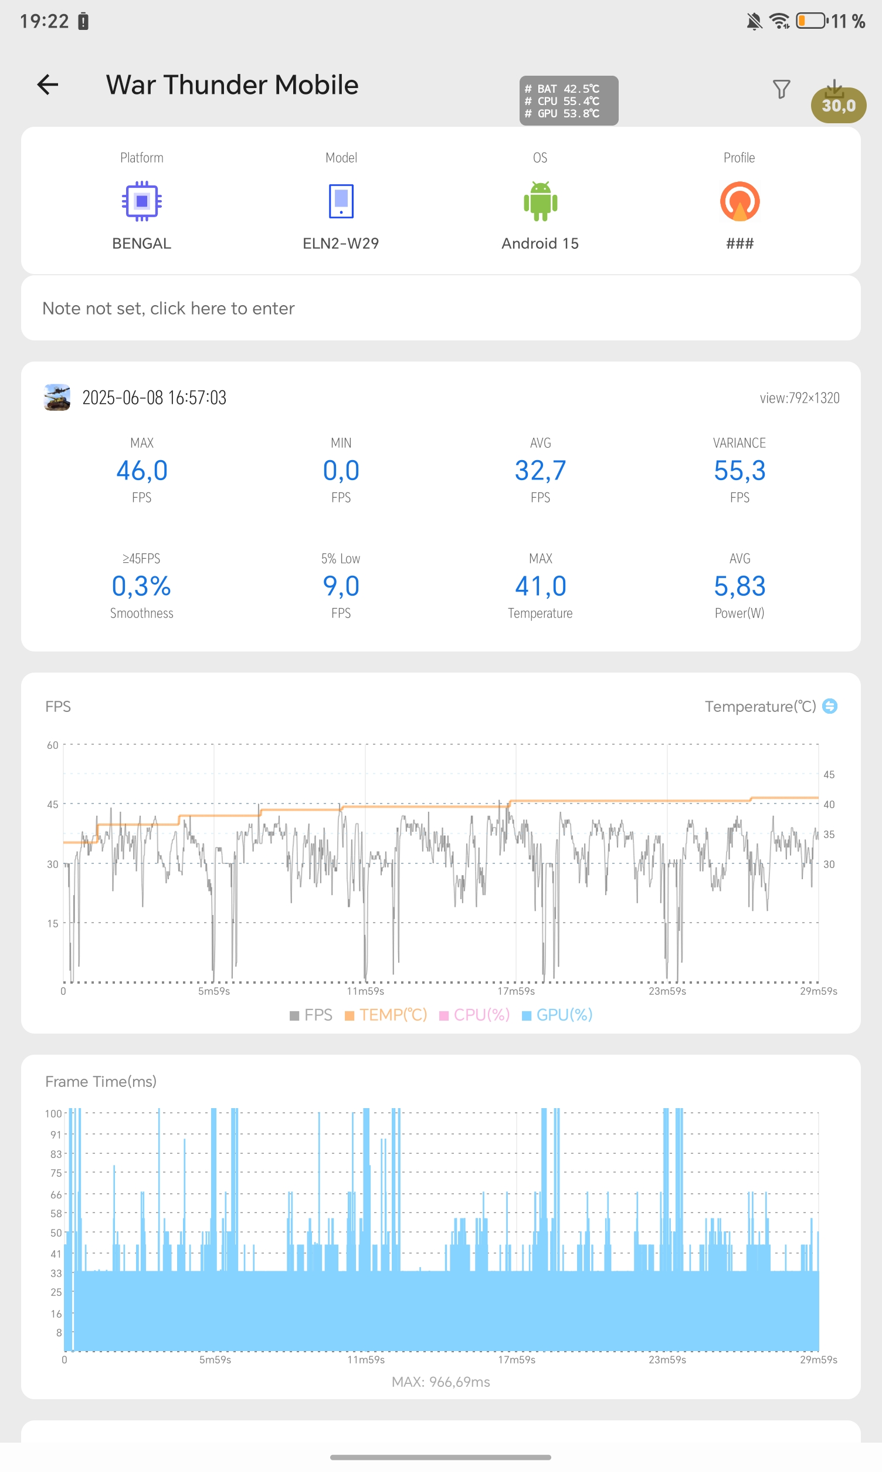Tap the bottom navigation gesture handle
Viewport: 882px width, 1472px height.
[440, 1457]
